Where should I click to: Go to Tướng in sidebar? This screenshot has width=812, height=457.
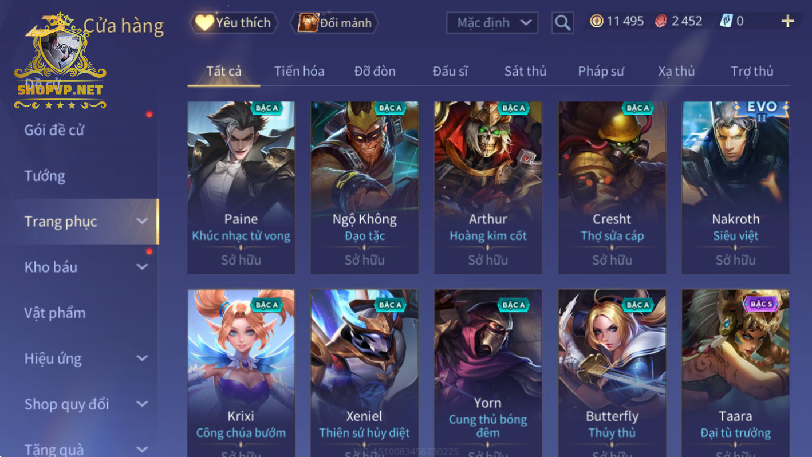(x=45, y=176)
